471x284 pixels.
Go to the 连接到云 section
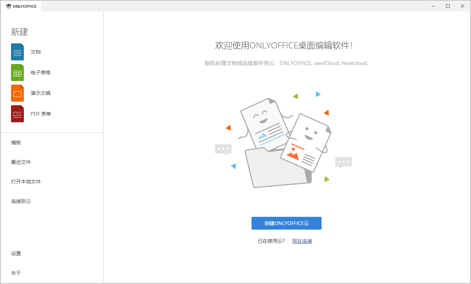21,201
